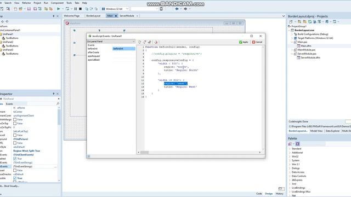Select UniPanel2 in the Structure tree

pos(8,42)
